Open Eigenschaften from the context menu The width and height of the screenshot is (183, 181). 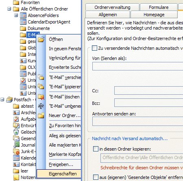[x=59, y=174]
